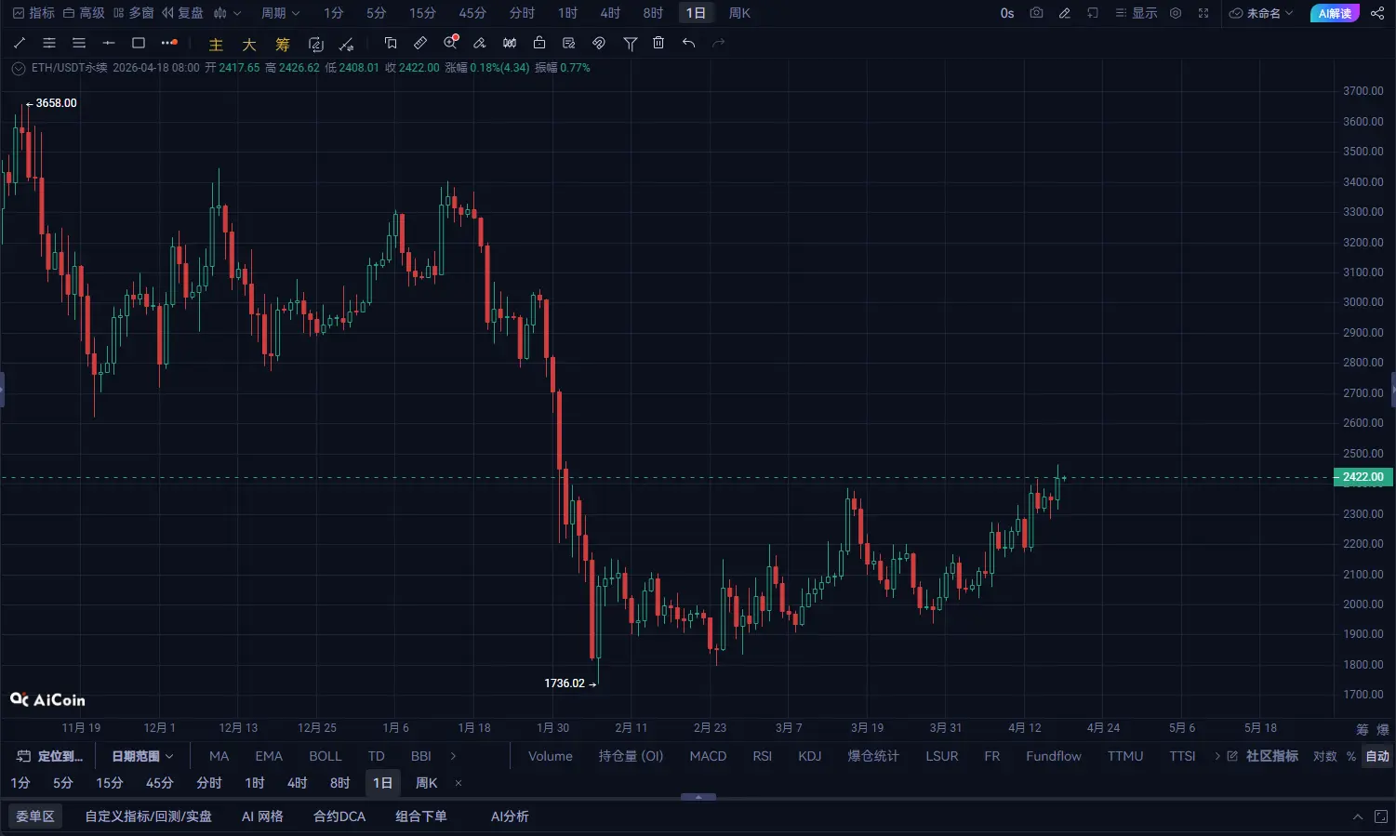Click the pencil edit icon in top bar
Viewport: 1396px width, 836px height.
point(1065,13)
